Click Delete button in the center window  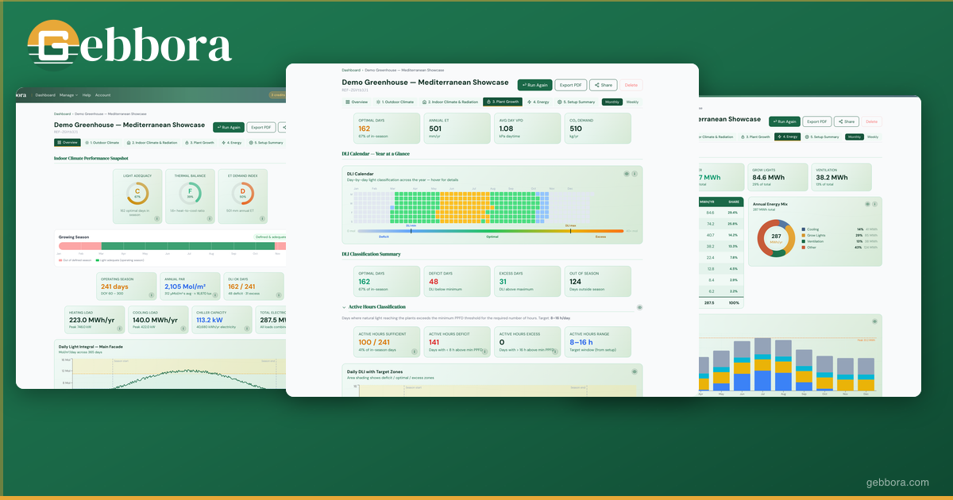[631, 85]
